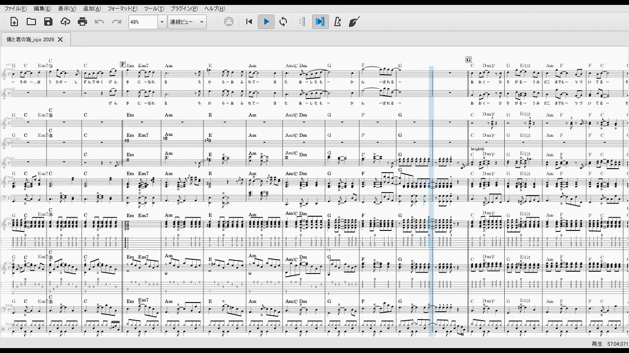Print the score with the printer icon
The width and height of the screenshot is (629, 353).
point(83,22)
